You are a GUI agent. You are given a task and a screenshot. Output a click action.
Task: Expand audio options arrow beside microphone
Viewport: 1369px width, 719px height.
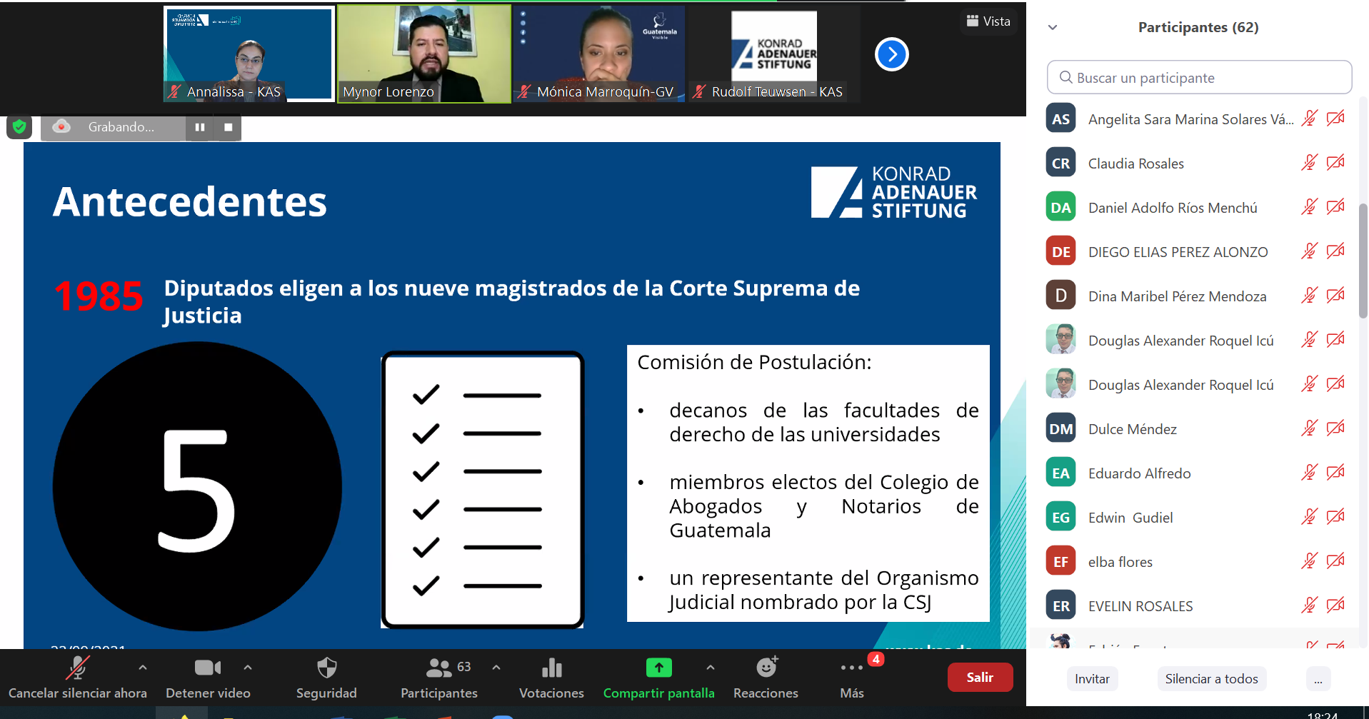point(143,668)
